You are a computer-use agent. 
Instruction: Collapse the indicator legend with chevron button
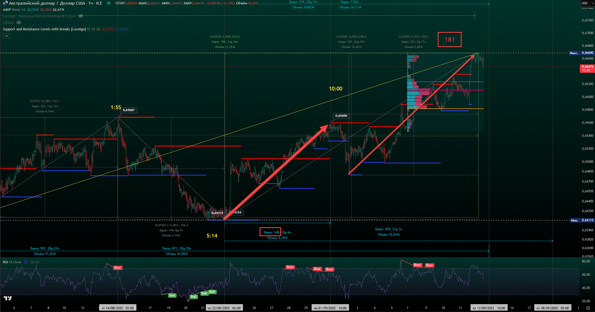tap(7, 36)
